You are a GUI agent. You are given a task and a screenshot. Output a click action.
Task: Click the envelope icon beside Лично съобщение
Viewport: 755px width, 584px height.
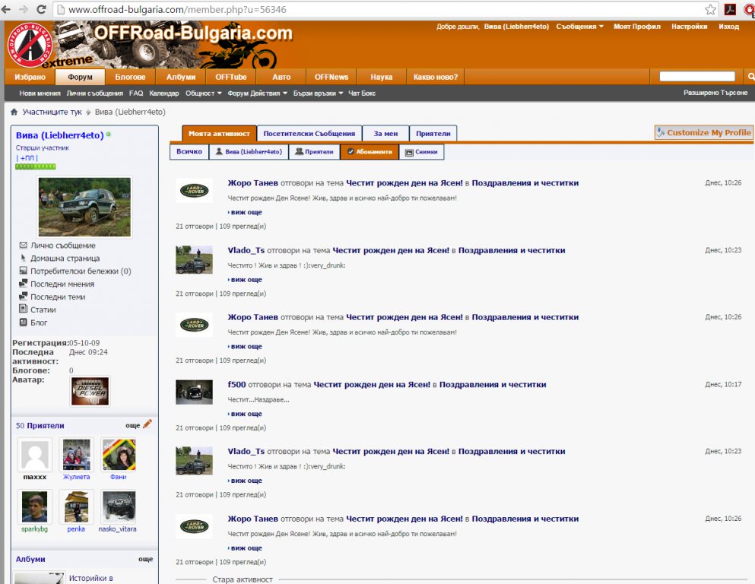[x=23, y=245]
